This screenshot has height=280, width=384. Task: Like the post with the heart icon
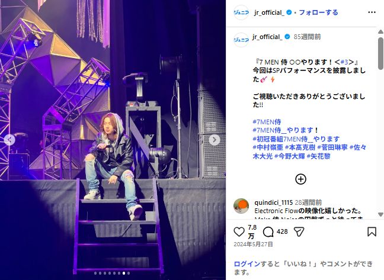[239, 231]
